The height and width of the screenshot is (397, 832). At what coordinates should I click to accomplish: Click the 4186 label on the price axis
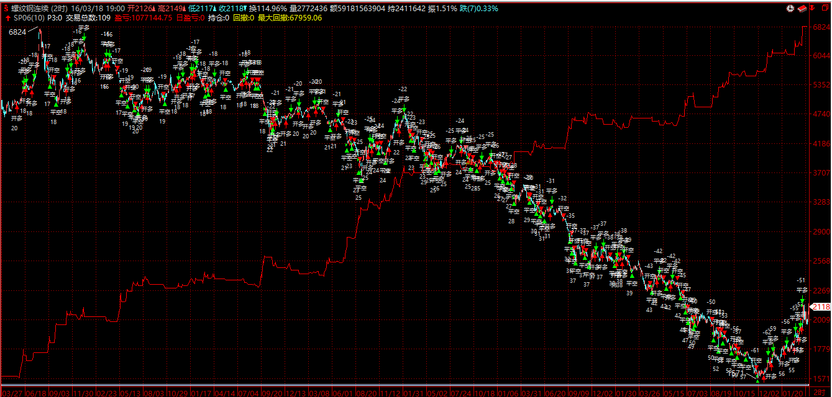820,143
